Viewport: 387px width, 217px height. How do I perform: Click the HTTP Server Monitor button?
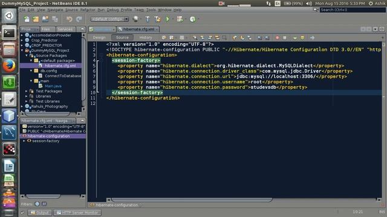click(78, 213)
